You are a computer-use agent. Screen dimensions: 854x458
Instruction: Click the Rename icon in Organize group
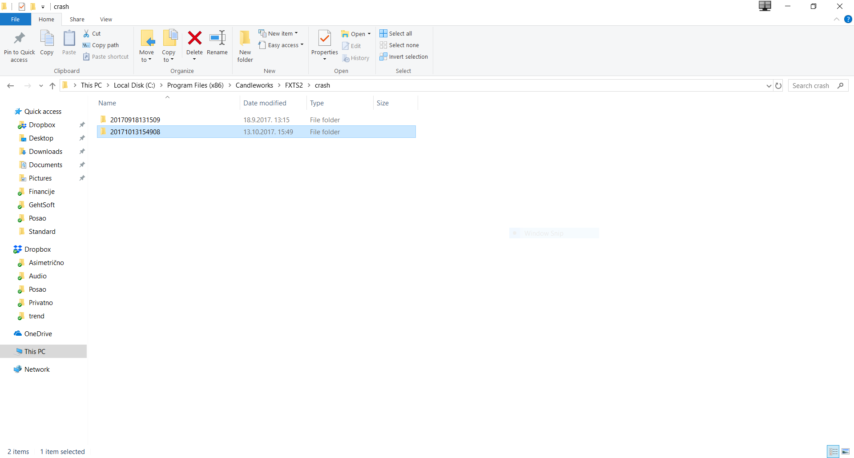[x=218, y=38]
